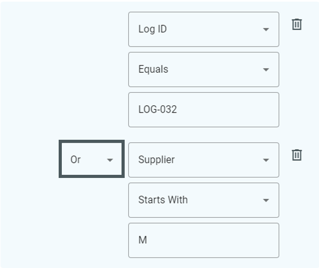Click the arrow beside Log ID
This screenshot has width=319, height=268.
266,29
